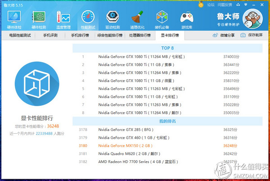Click the 鲁大师 5.15 window title
Image resolution: width=270 pixels, height=181 pixels.
[13, 5]
